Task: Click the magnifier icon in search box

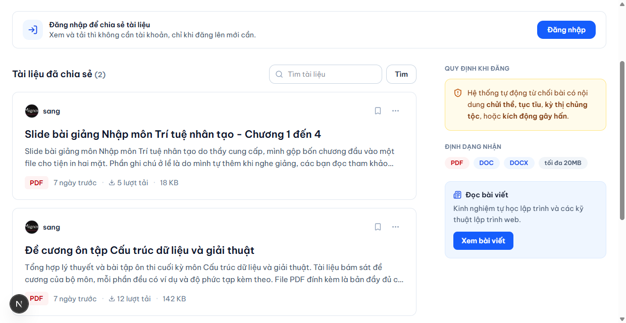Action: (x=279, y=74)
